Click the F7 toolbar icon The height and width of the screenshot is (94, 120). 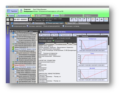[x=84, y=20]
